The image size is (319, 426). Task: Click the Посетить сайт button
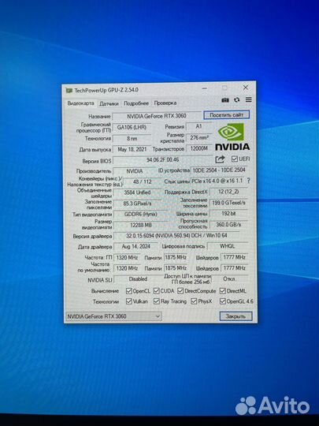click(x=227, y=115)
